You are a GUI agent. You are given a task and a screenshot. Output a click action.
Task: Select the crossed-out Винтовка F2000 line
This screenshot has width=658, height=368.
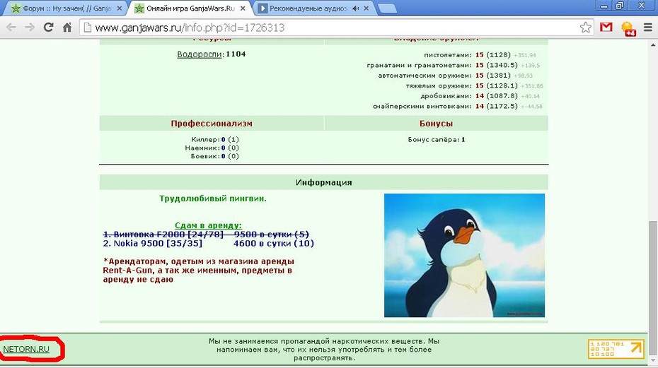(206, 235)
